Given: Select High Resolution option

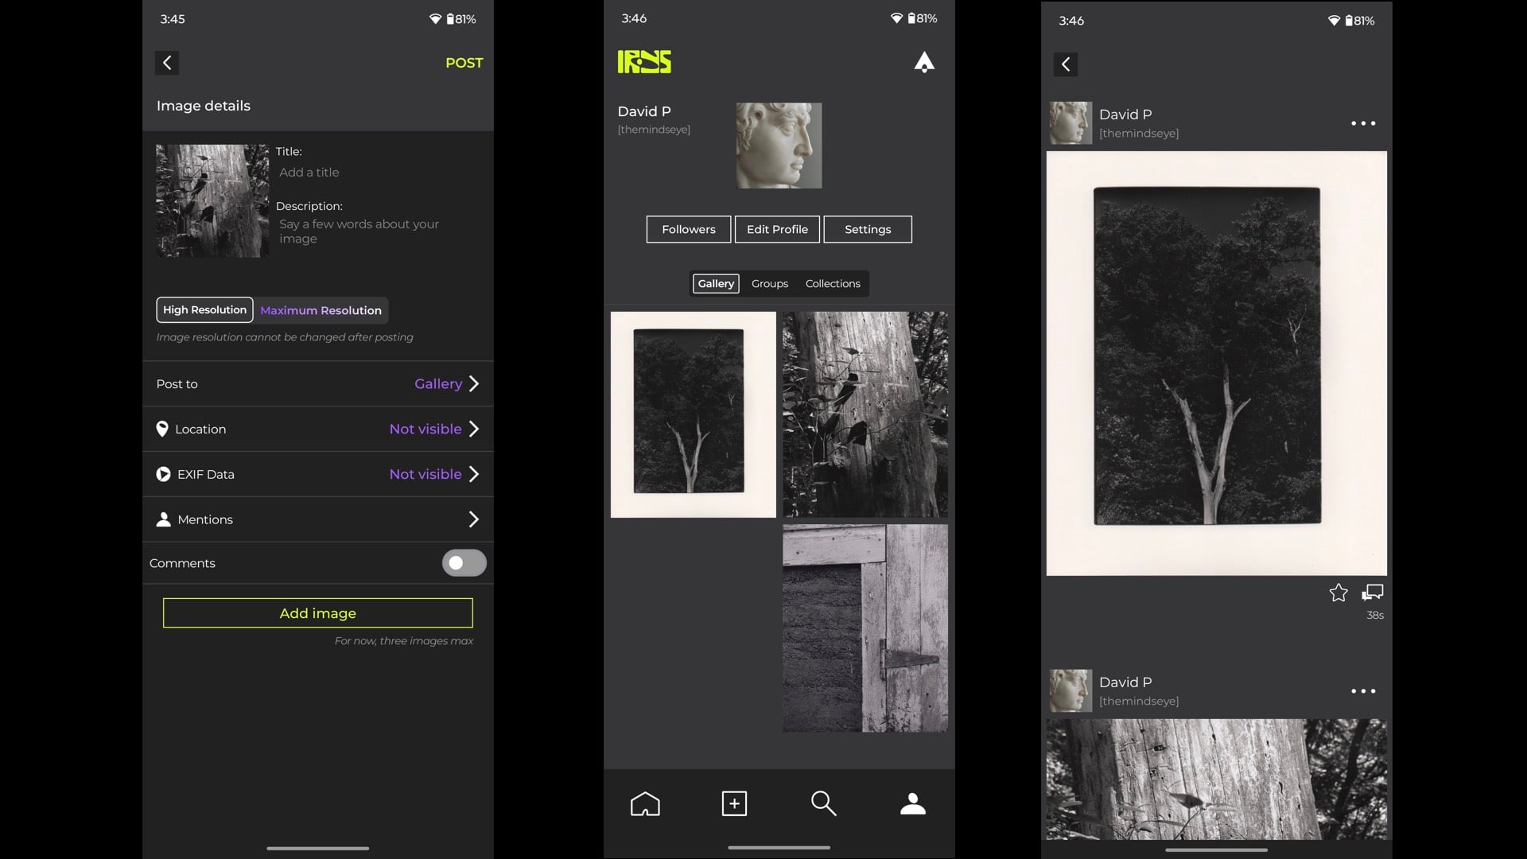Looking at the screenshot, I should click(x=204, y=310).
